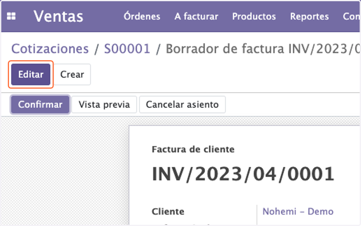
Task: Open the apps grid menu icon
Action: tap(11, 16)
